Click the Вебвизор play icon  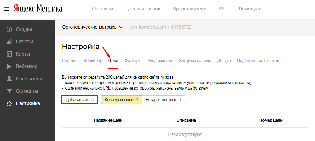coord(9,66)
